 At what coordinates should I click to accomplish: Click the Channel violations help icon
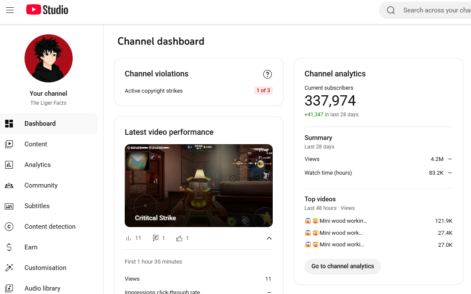[x=268, y=74]
